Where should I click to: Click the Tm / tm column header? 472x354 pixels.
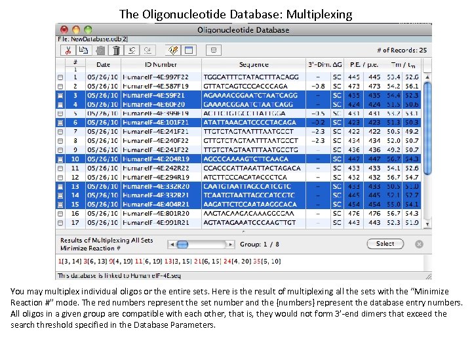[x=403, y=65]
